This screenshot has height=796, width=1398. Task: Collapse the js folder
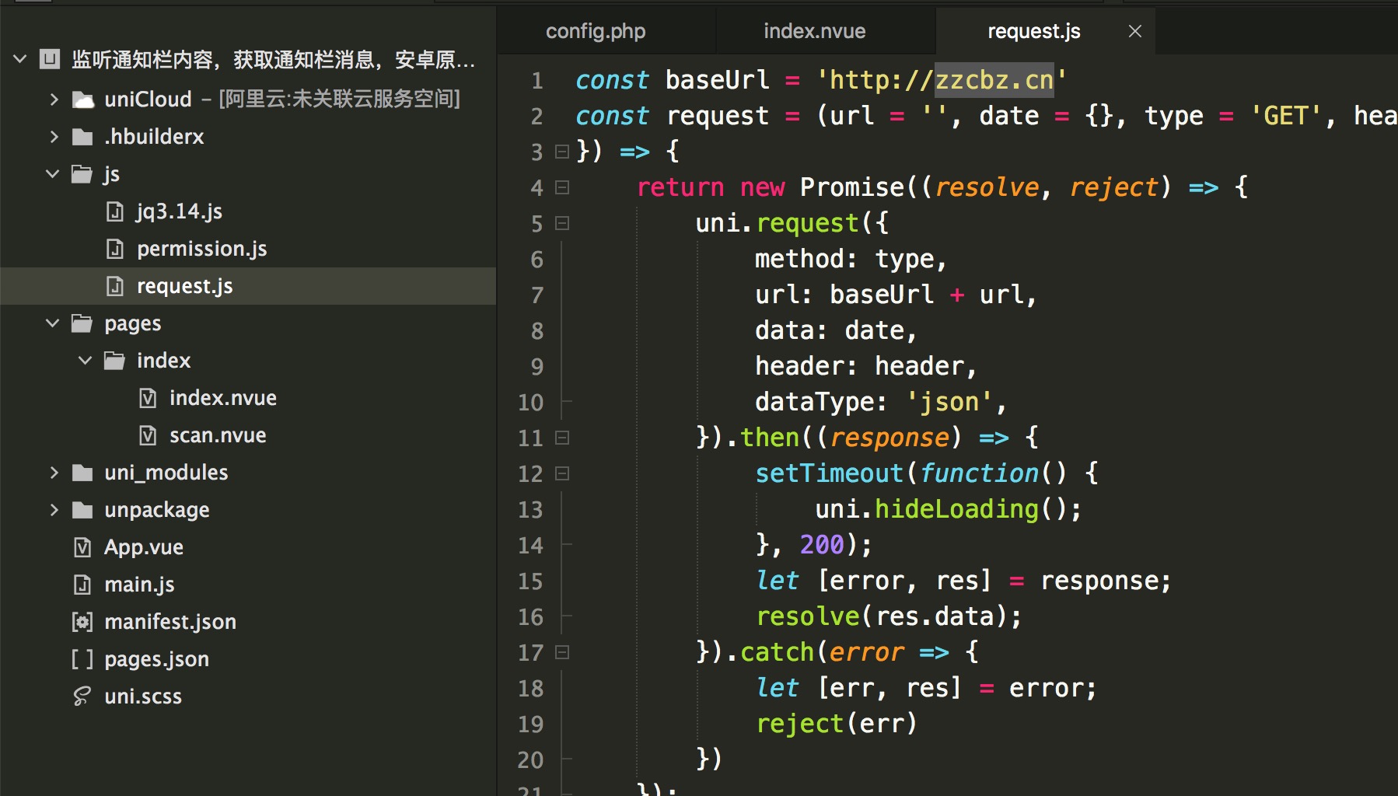pos(53,174)
